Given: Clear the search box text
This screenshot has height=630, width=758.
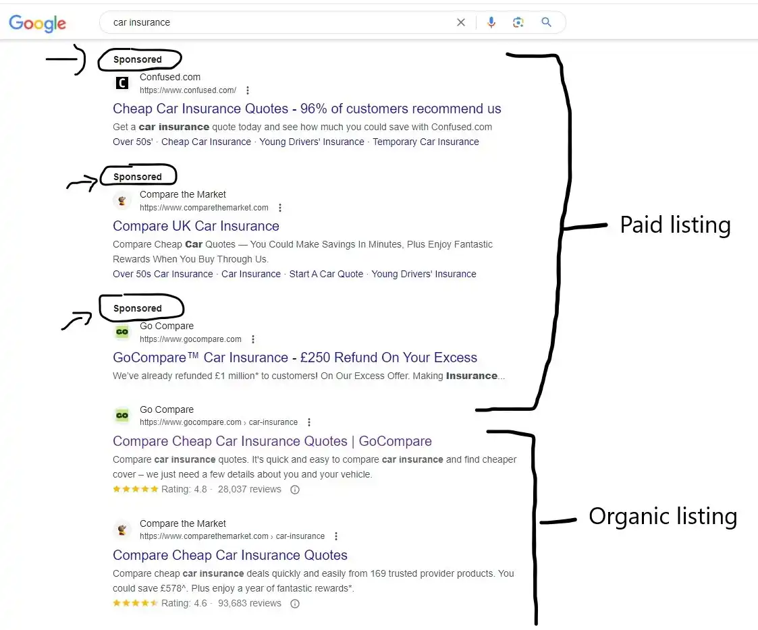Looking at the screenshot, I should click(x=461, y=22).
